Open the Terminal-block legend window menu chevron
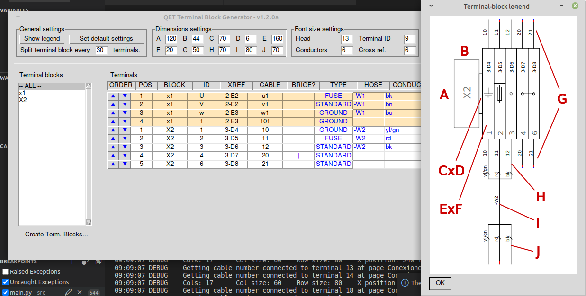Screen dimensions: 586x296 431,6
